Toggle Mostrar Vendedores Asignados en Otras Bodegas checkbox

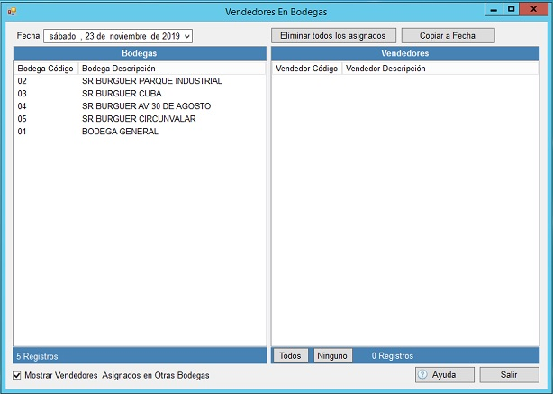(18, 375)
